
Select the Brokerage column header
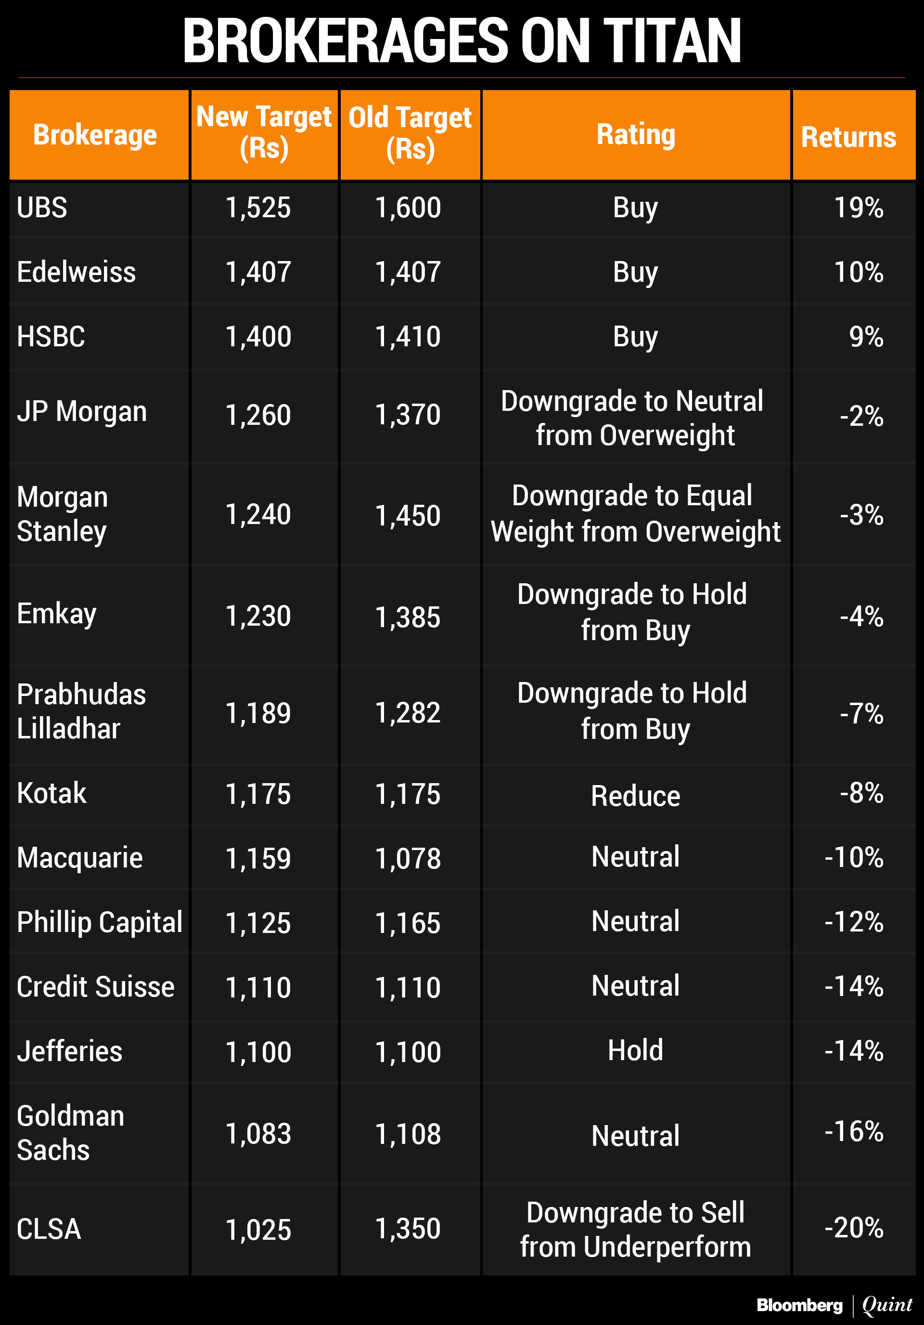(95, 135)
